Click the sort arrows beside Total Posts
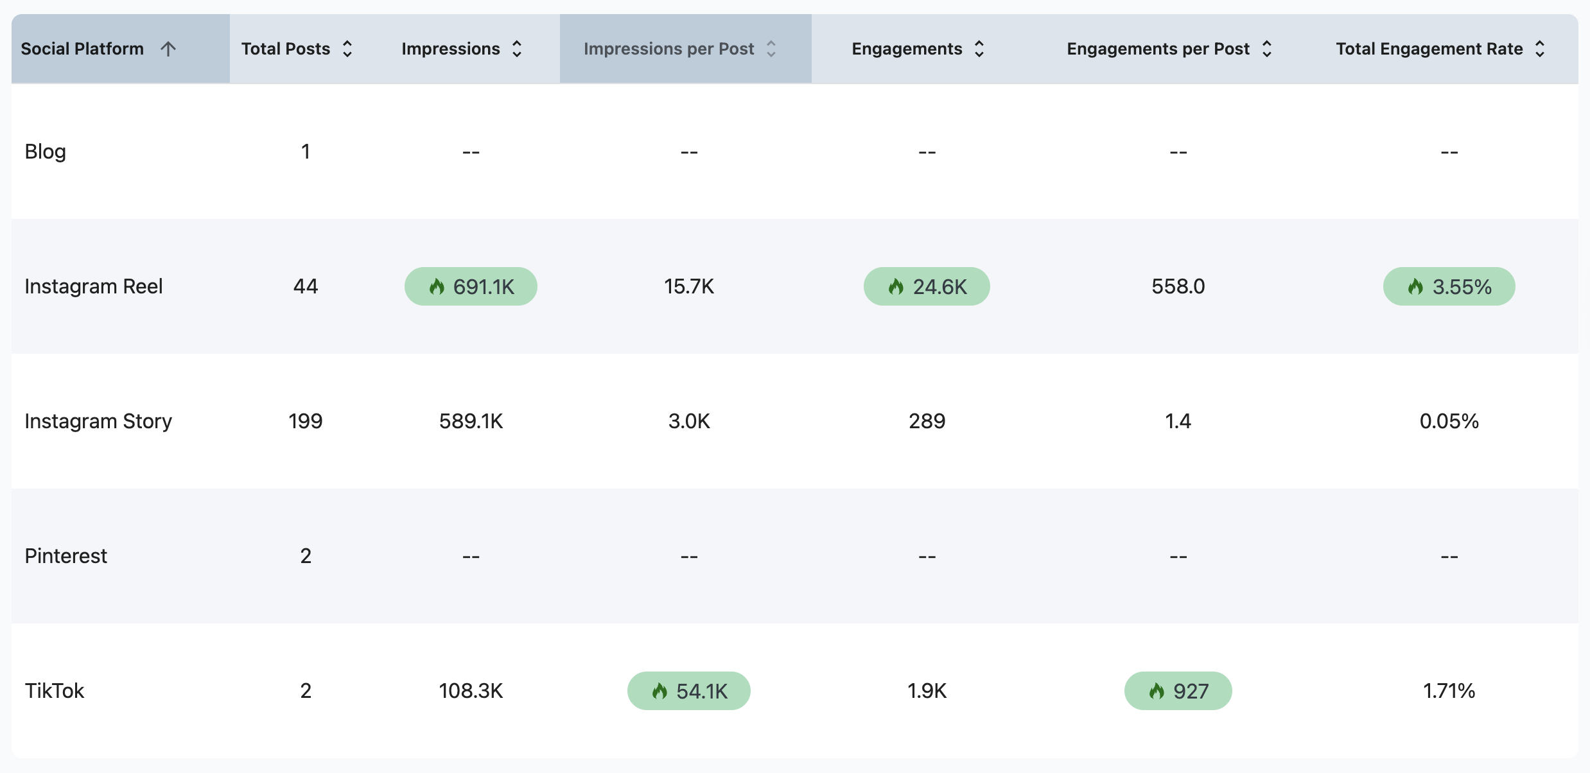Image resolution: width=1590 pixels, height=773 pixels. tap(347, 49)
